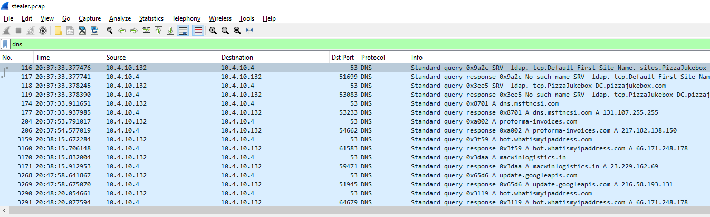Sort by the Source column header
Image resolution: width=710 pixels, height=217 pixels.
click(x=116, y=58)
